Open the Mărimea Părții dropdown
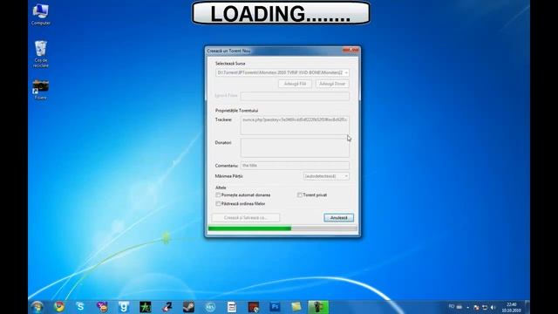 click(x=326, y=176)
